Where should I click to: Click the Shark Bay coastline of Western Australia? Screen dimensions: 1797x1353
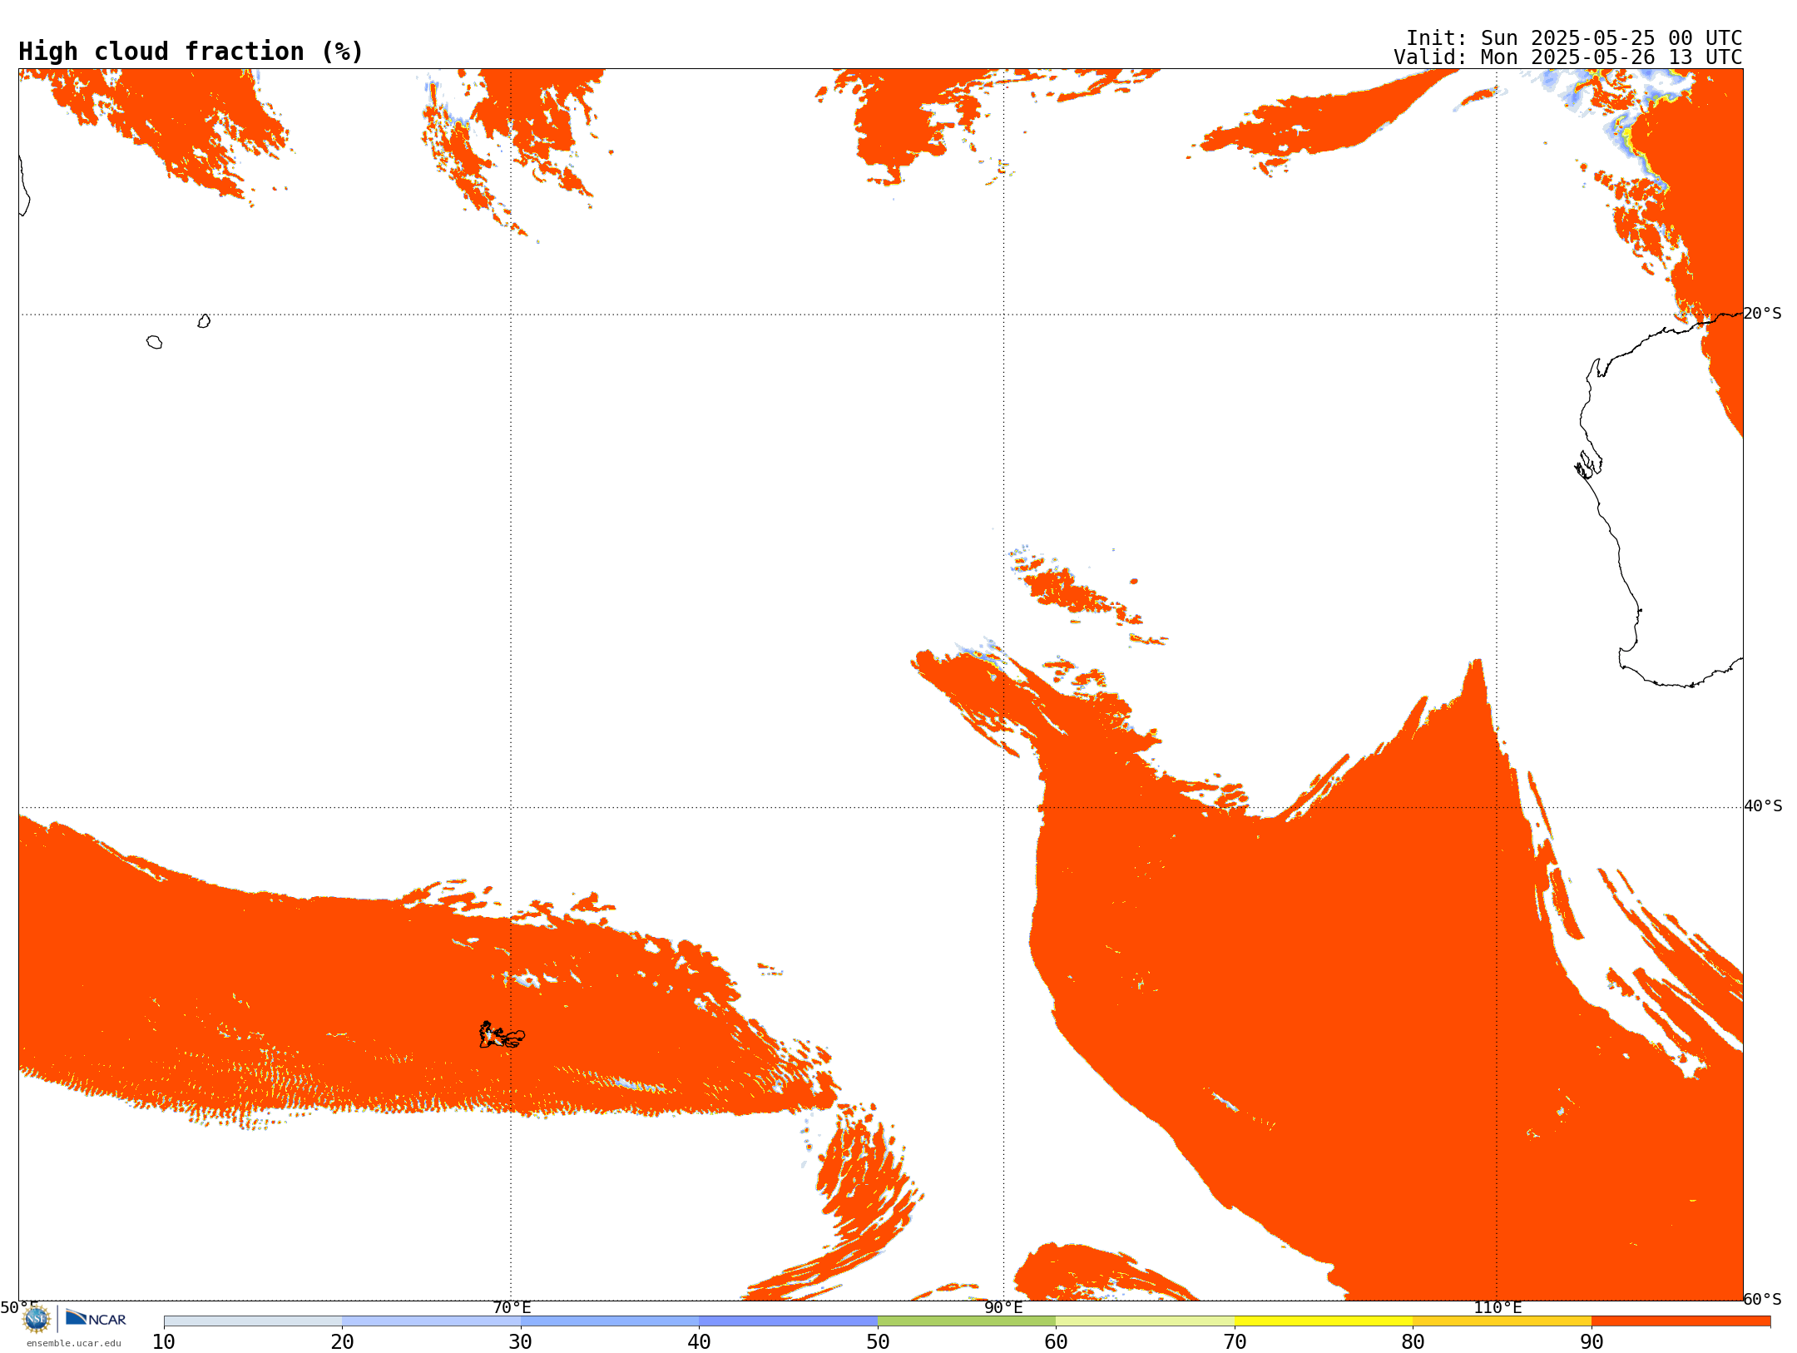click(x=1588, y=464)
